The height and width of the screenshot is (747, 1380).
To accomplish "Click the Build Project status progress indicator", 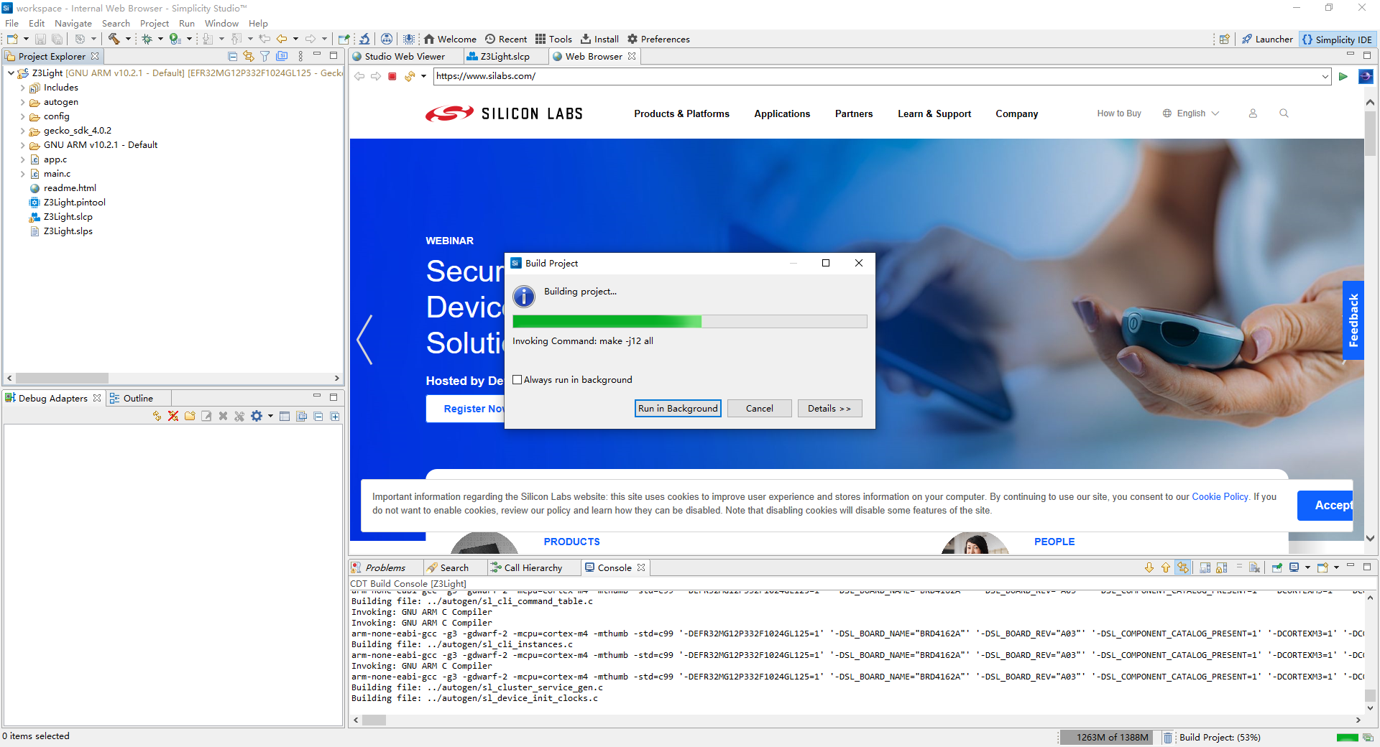I will 1347,738.
